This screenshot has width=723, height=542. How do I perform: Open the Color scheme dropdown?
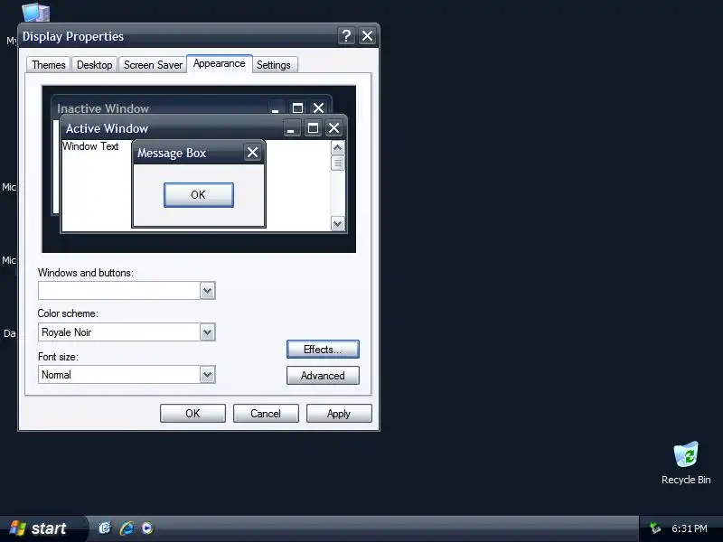(x=208, y=332)
